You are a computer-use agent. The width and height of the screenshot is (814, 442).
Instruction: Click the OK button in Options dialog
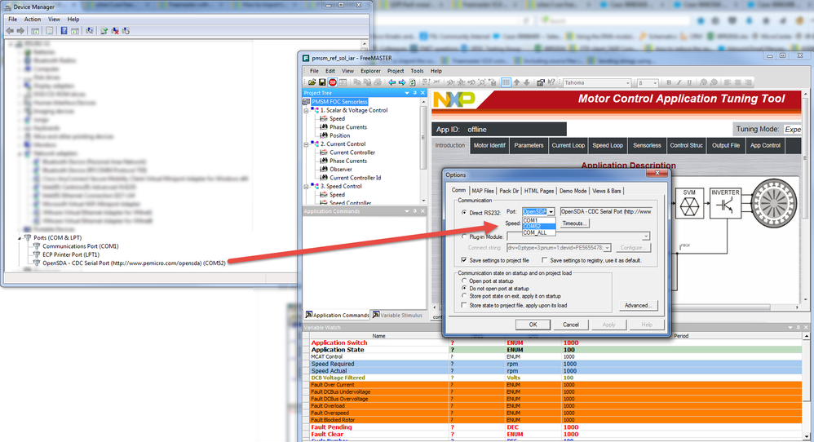(x=533, y=325)
